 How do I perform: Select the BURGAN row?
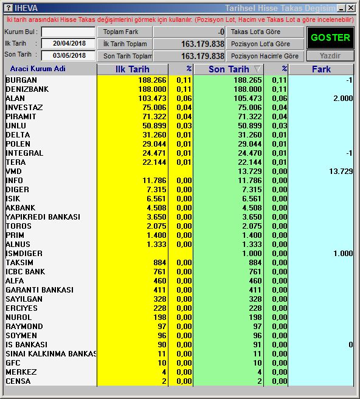pyautogui.click(x=179, y=80)
